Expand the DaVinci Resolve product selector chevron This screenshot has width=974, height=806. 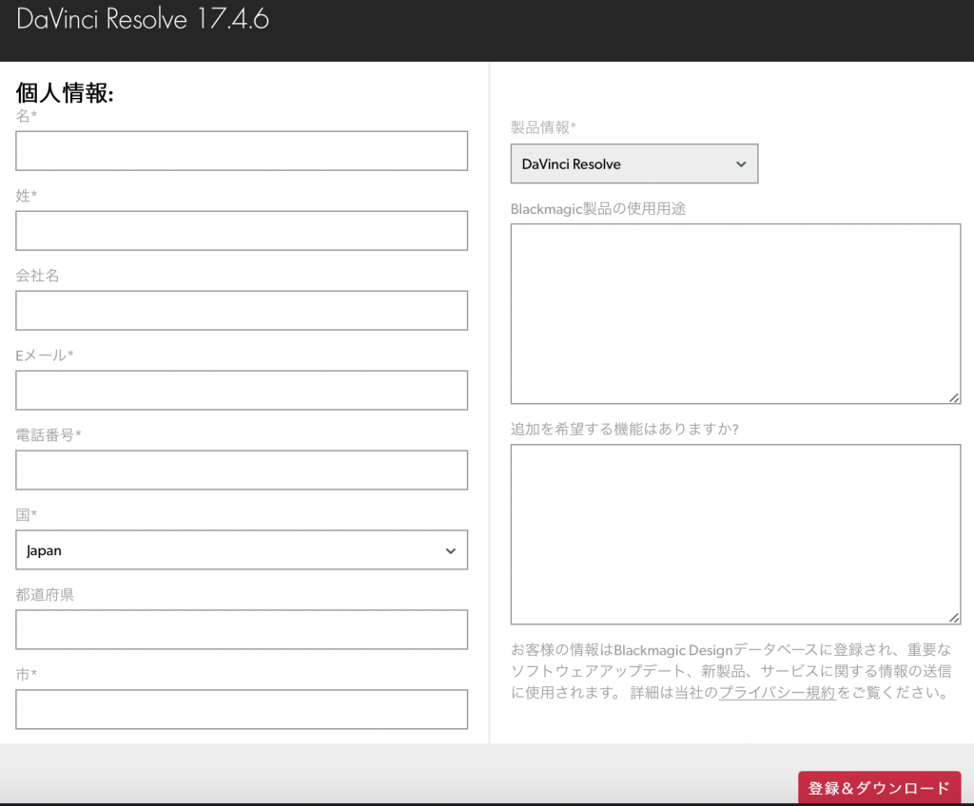tap(741, 163)
